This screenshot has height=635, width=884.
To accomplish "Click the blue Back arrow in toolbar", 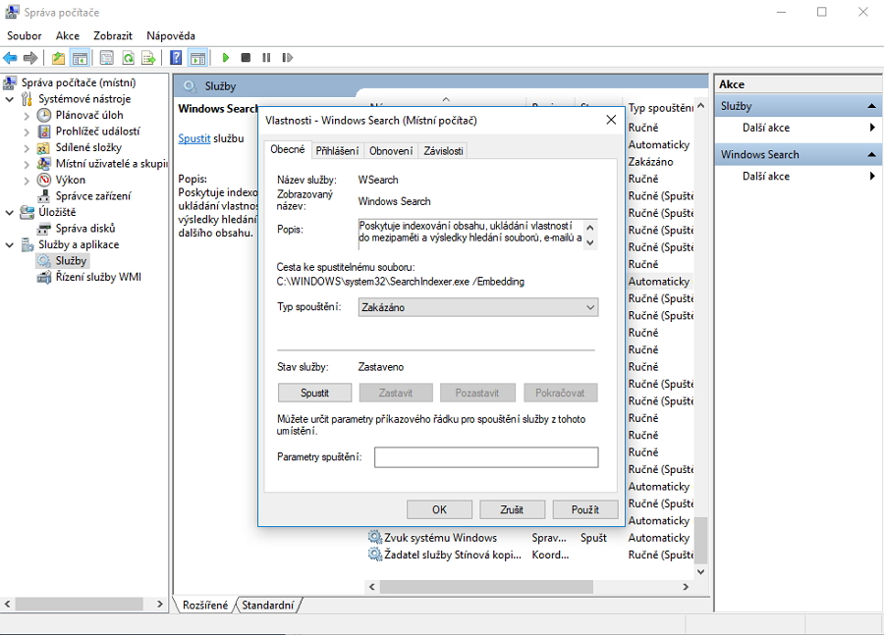I will [x=10, y=59].
